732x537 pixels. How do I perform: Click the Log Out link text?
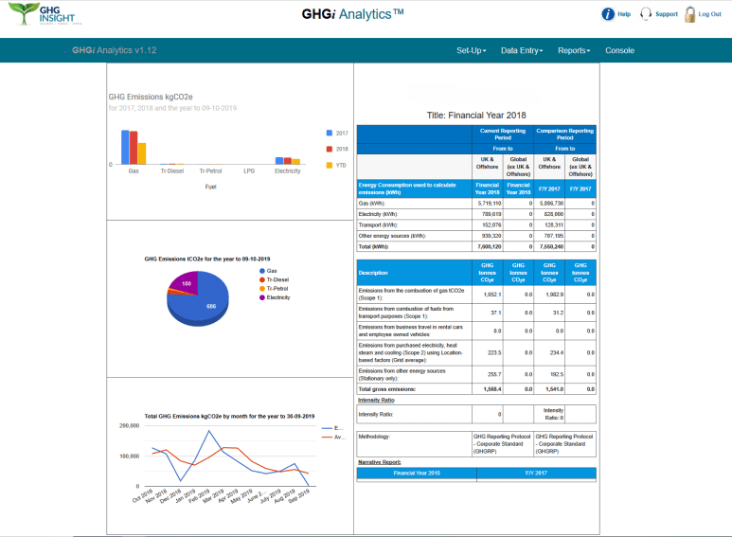coord(709,14)
